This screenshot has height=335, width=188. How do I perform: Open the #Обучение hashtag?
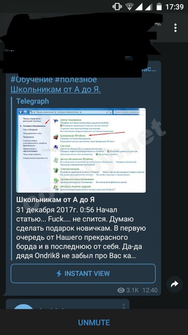tap(31, 79)
